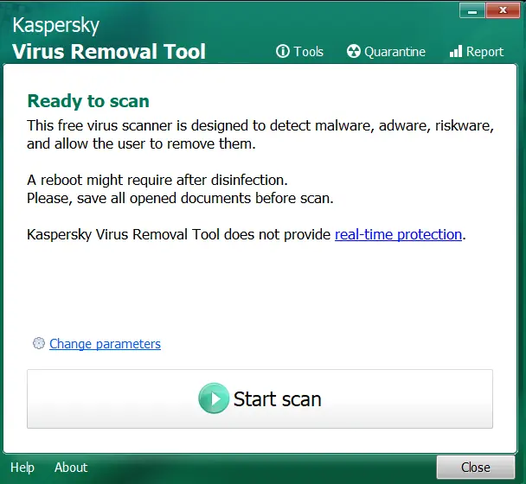
Task: Click the Virus Removal Tool title
Action: pyautogui.click(x=109, y=51)
